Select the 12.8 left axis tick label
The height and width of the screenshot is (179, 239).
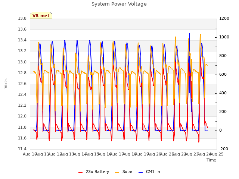click(x=22, y=73)
